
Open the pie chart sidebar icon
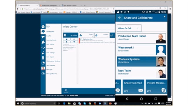click(43, 63)
